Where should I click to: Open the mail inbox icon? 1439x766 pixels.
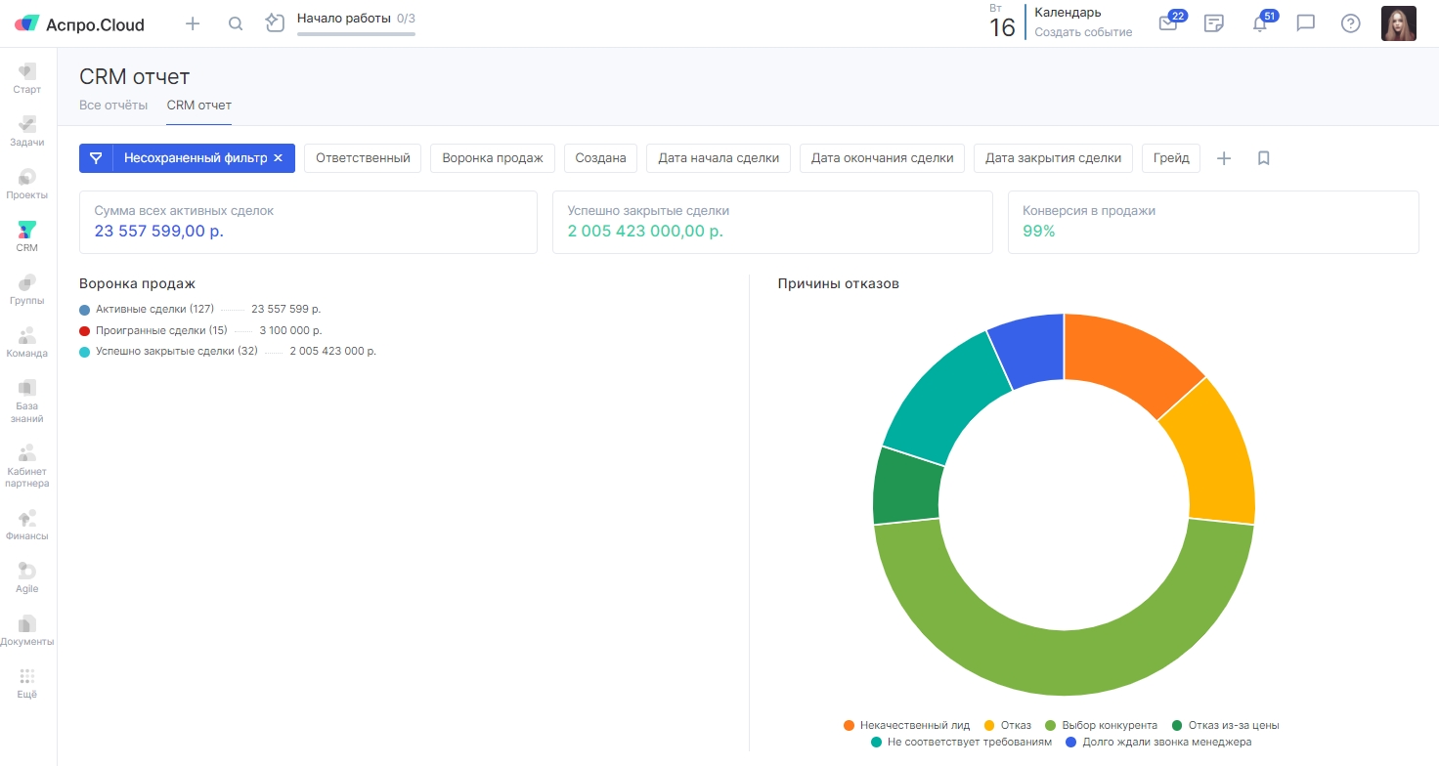point(1168,23)
